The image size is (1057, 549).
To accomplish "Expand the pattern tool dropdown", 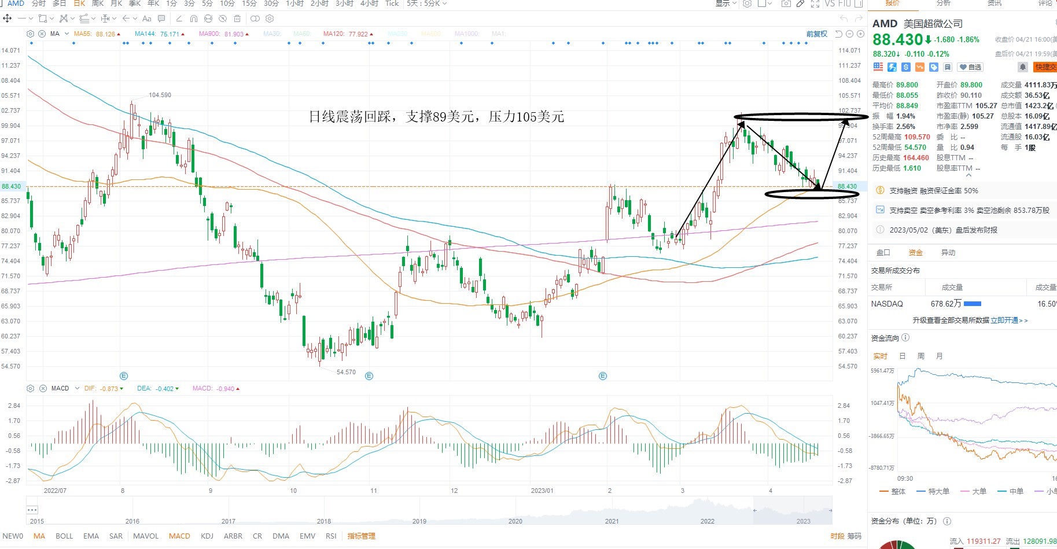I will pyautogui.click(x=72, y=19).
